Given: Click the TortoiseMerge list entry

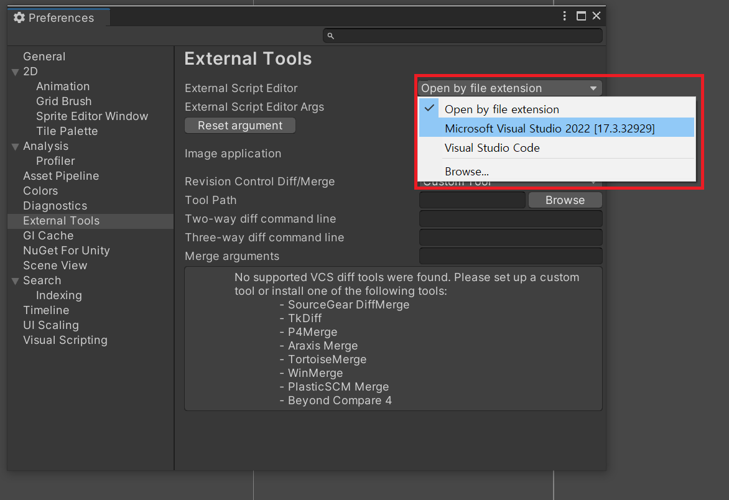Looking at the screenshot, I should pyautogui.click(x=327, y=359).
